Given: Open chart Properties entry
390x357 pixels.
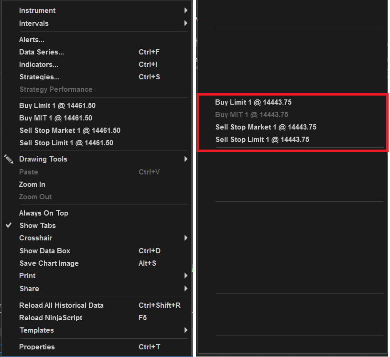Looking at the screenshot, I should click(37, 347).
